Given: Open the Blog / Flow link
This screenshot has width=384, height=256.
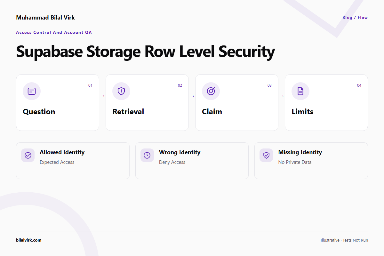Looking at the screenshot, I should 355,18.
